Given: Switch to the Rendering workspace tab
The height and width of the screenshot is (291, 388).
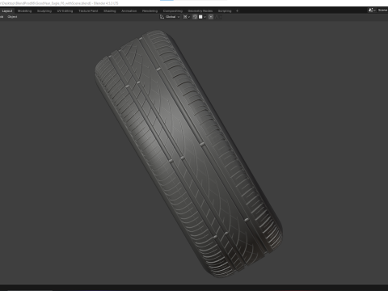Looking at the screenshot, I should tap(150, 11).
